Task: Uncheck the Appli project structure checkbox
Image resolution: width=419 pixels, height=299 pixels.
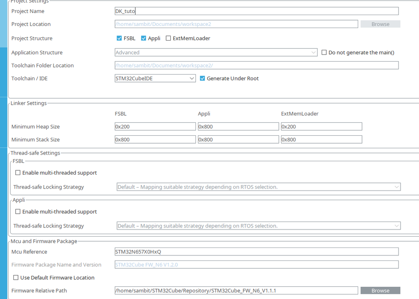Action: pos(144,39)
